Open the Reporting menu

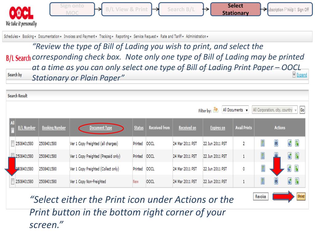point(123,37)
